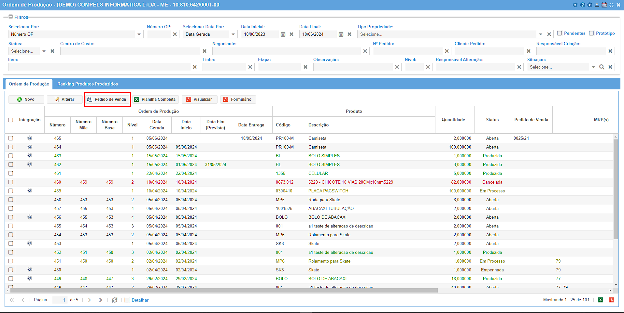Check the select-all rows header checkbox
This screenshot has width=624, height=313.
[11, 120]
